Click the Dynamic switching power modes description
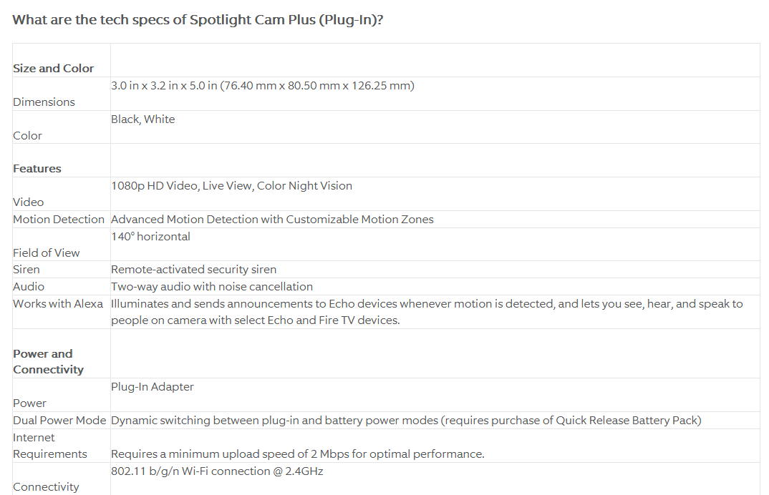Screen dimensions: 769x495 [406, 421]
